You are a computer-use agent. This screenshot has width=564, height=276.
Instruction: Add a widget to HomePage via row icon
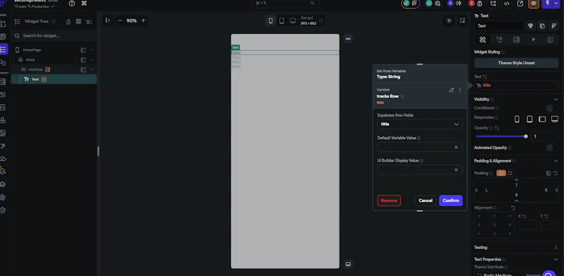(x=83, y=50)
